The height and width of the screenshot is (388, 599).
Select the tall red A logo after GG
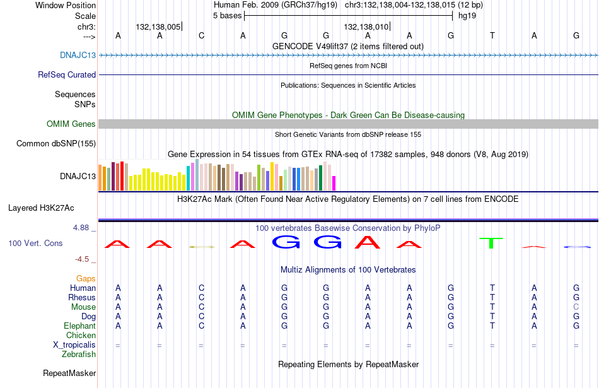(368, 242)
